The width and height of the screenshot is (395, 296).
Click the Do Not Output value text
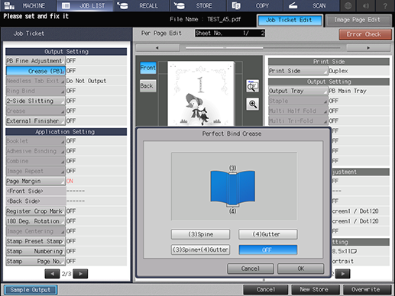point(86,81)
